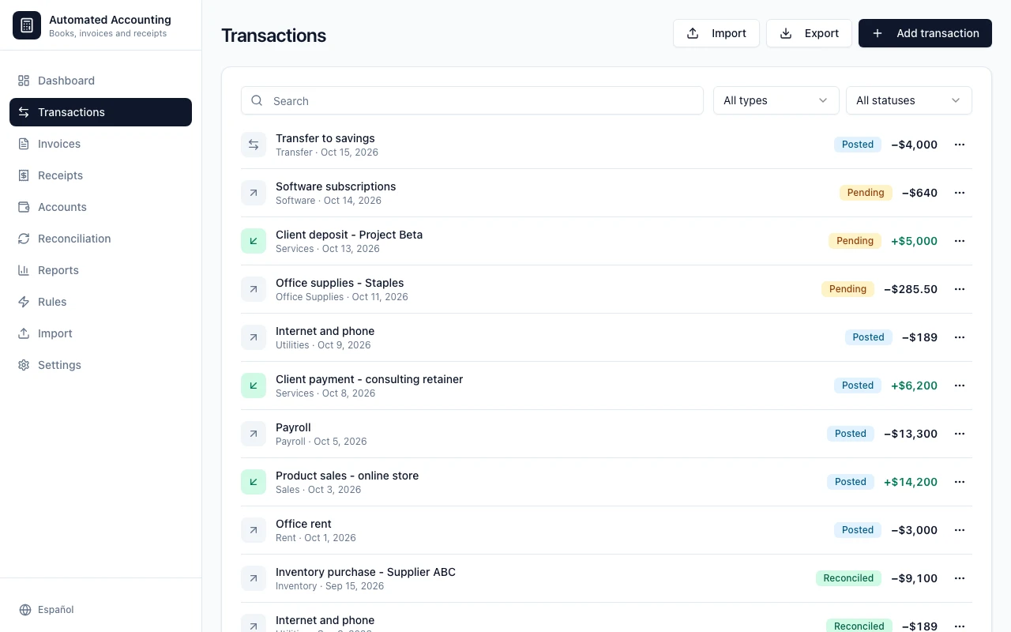Image resolution: width=1011 pixels, height=632 pixels.
Task: Open more options for Payroll row
Action: 960,434
